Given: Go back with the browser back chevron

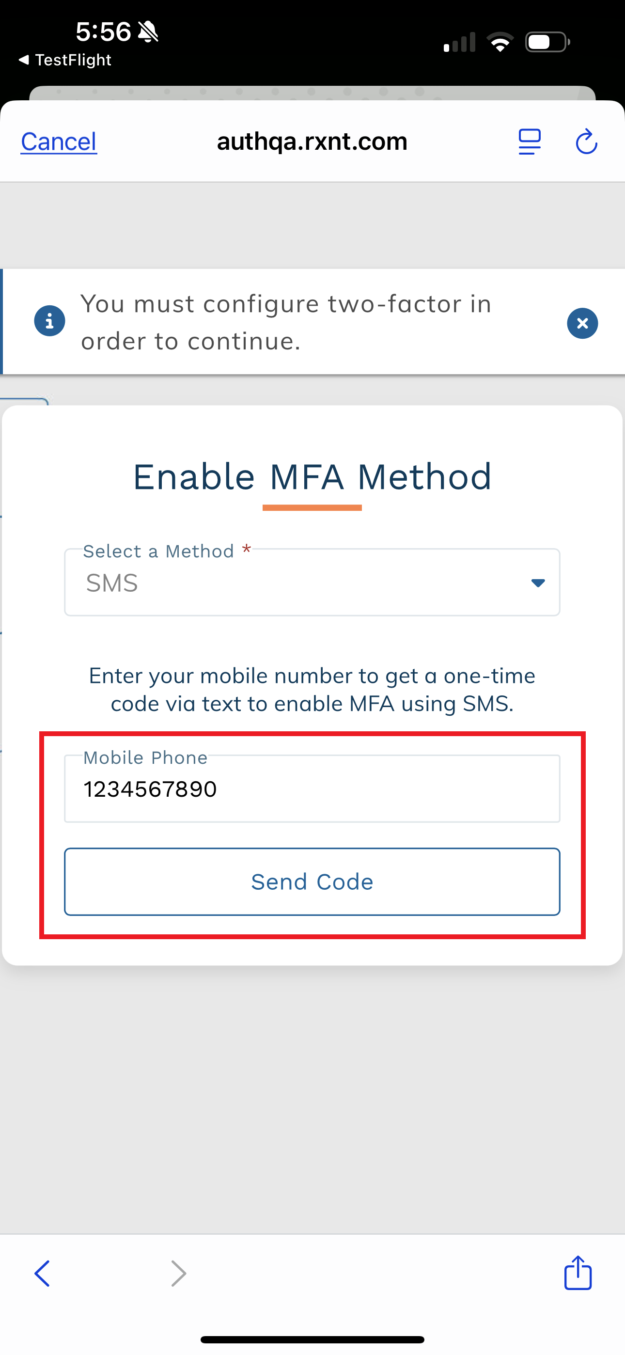Looking at the screenshot, I should pos(42,1273).
